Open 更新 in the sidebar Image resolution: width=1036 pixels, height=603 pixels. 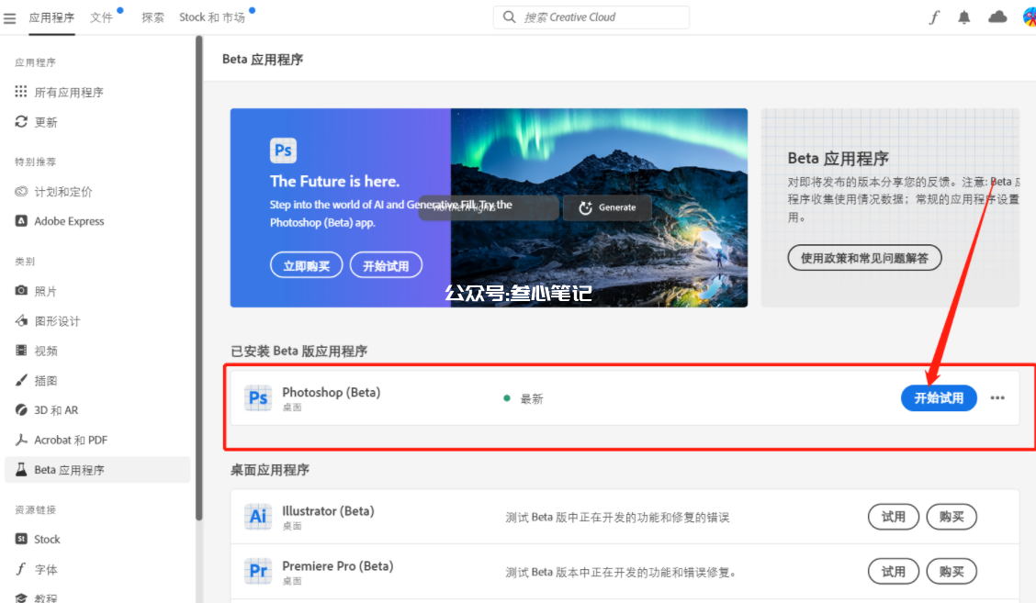[x=46, y=122]
